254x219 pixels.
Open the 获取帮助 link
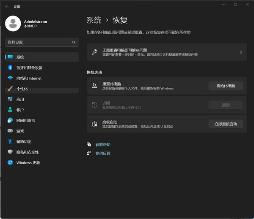click(x=103, y=144)
